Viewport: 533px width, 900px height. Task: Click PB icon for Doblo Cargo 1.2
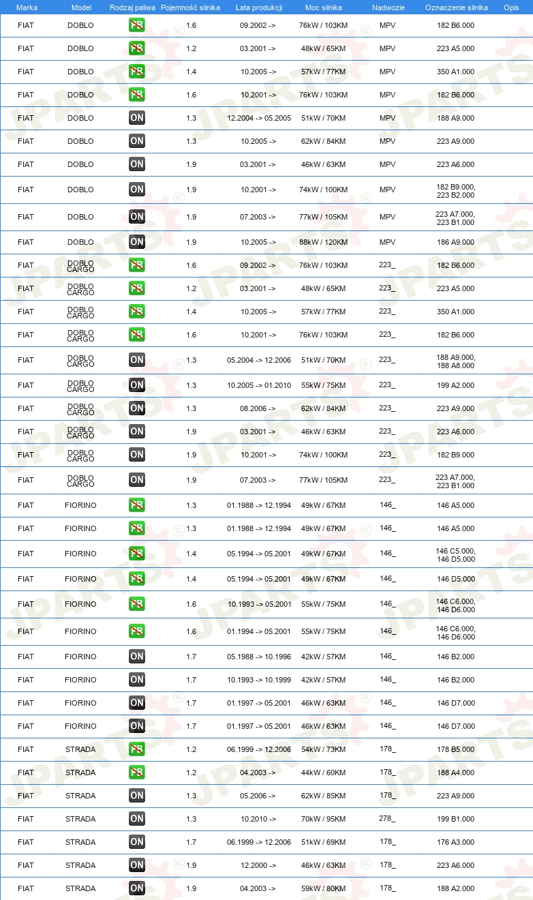(137, 288)
